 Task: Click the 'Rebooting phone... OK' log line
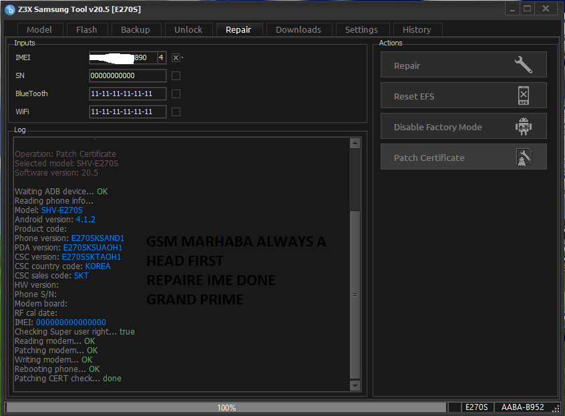click(57, 369)
